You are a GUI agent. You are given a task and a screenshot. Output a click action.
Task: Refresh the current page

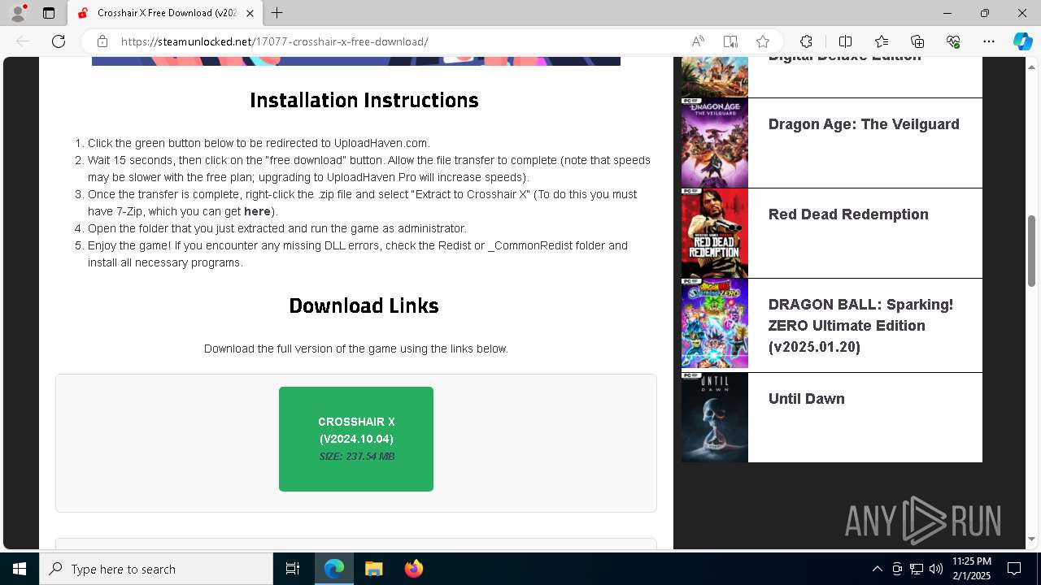[x=59, y=41]
